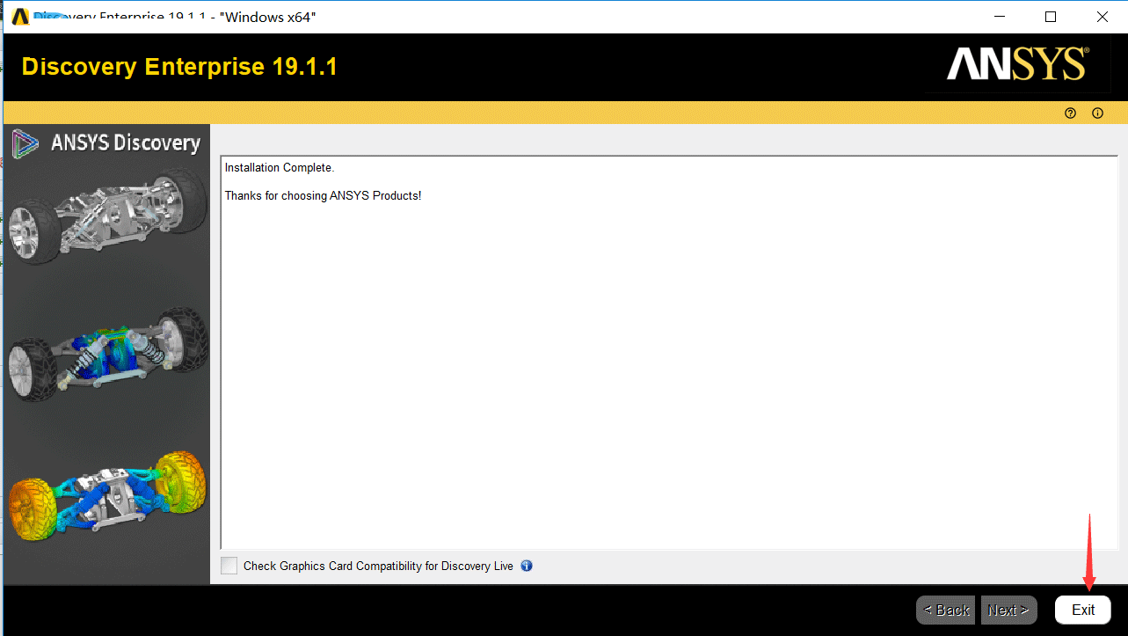Maximize the installer window
1128x636 pixels.
coord(1051,17)
